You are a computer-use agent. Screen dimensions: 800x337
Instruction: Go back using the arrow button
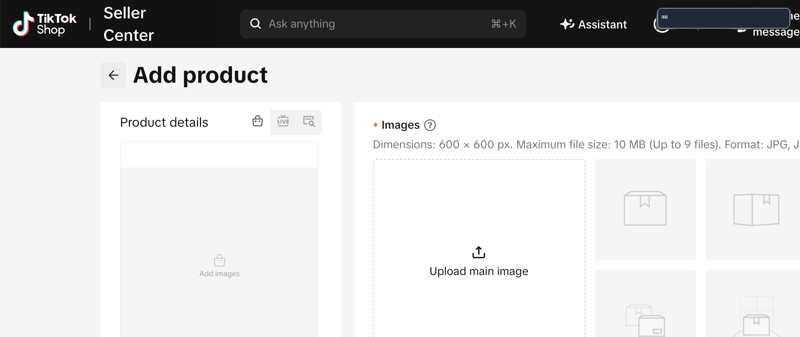pos(114,75)
